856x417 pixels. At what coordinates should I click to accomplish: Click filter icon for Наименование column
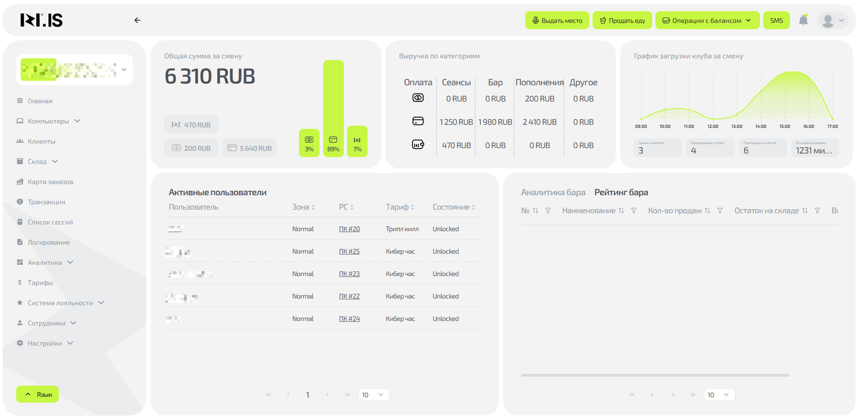click(634, 211)
